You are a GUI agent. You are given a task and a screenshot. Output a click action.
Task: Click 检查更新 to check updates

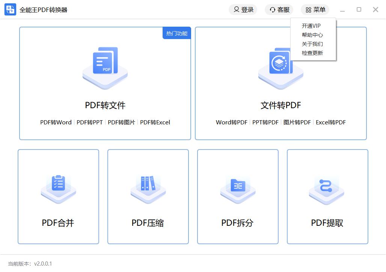312,53
